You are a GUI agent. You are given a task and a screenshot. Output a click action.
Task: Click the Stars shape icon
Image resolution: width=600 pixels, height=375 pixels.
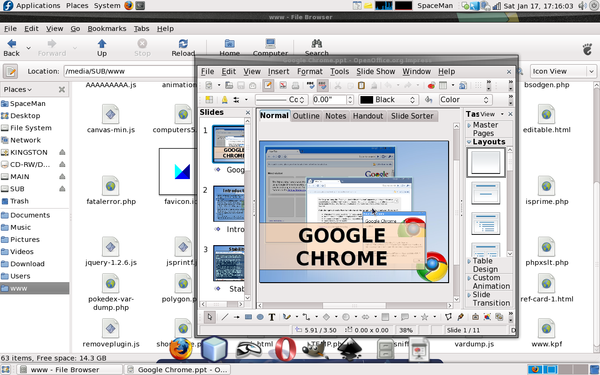tap(425, 317)
